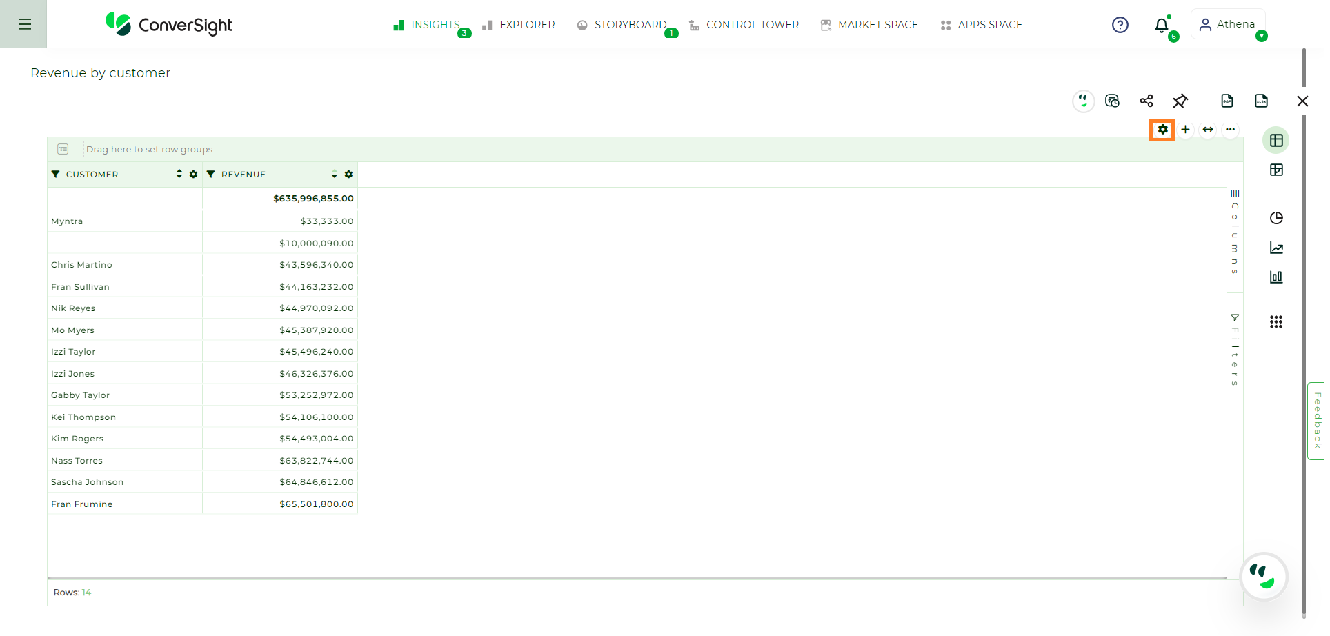Select the Chris Martino row
Screen dimensions: 1330x636
tap(202, 265)
